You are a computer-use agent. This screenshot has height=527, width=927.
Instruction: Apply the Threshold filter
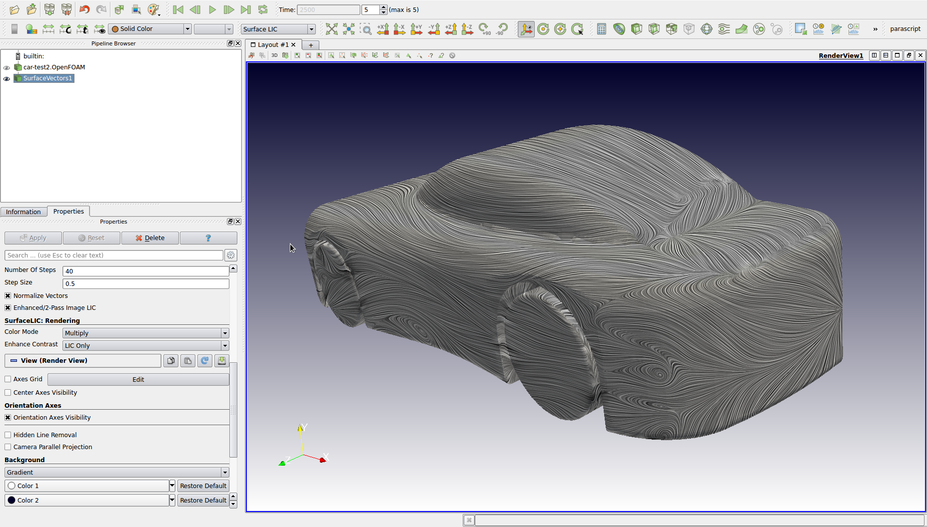(x=672, y=29)
